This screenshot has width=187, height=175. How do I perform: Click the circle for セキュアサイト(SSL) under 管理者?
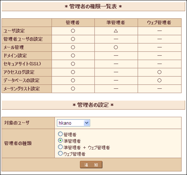(x=73, y=64)
